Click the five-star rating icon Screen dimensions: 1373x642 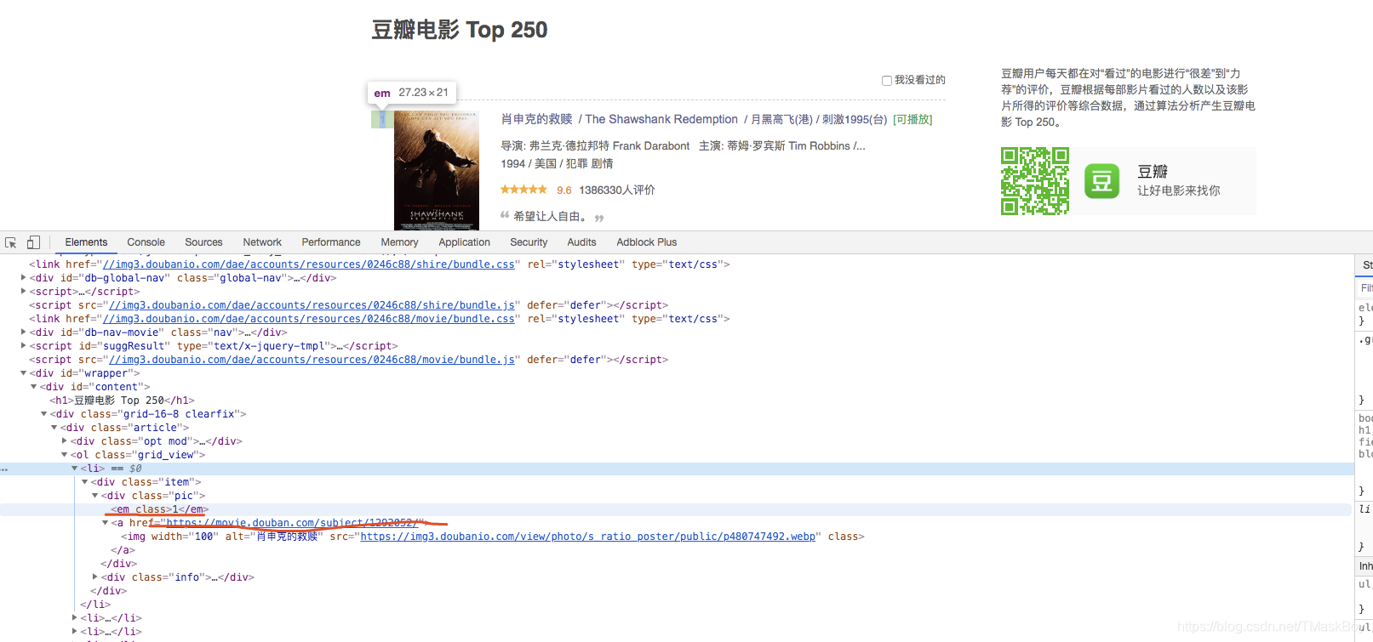[x=523, y=190]
